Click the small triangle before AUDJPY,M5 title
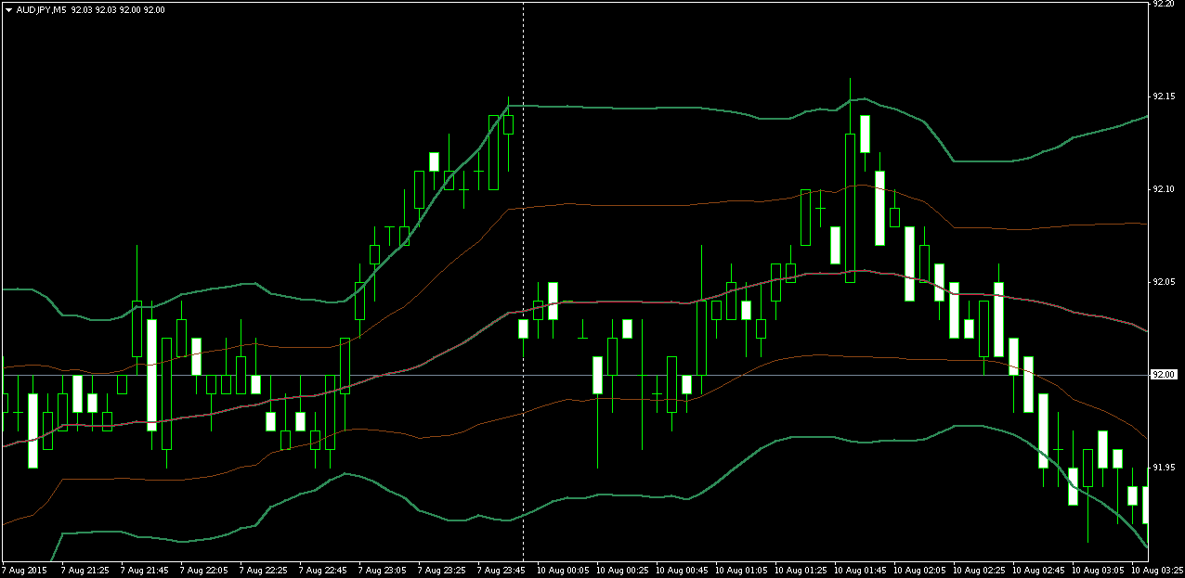 click(x=9, y=9)
